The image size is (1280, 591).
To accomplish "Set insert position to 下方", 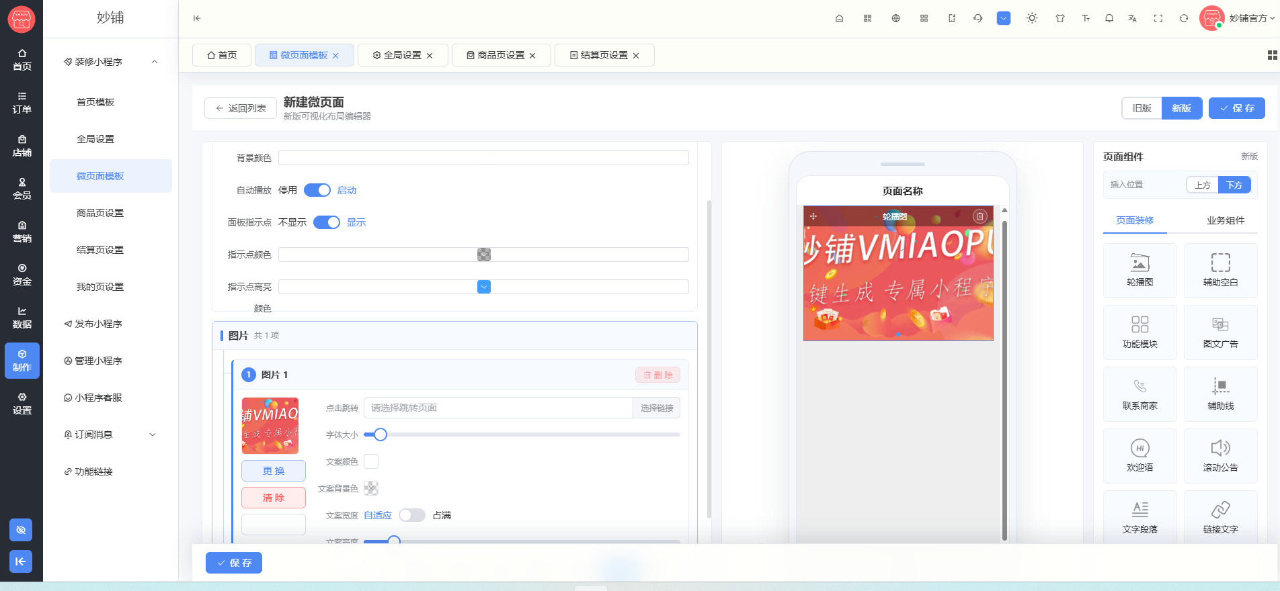I will pos(1234,185).
